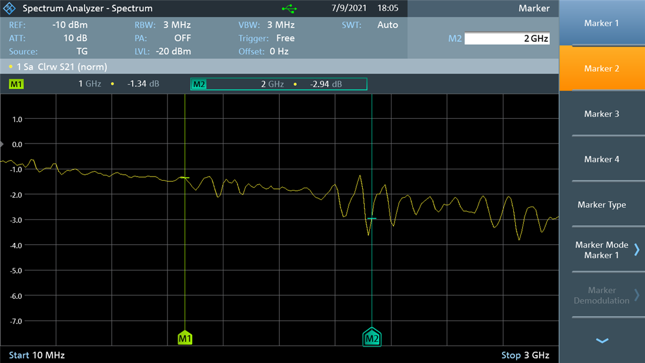Click the SWT value Auto
Screen dimensions: 645x363
387,25
